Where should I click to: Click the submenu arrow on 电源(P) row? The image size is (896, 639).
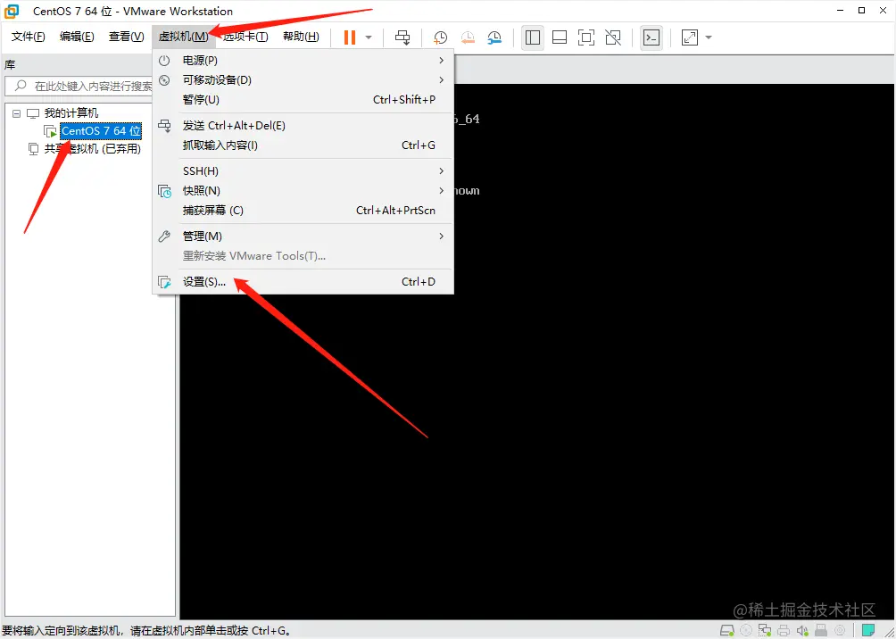click(x=441, y=60)
